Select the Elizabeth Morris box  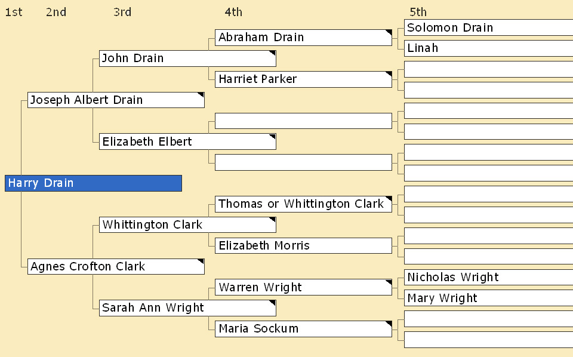pyautogui.click(x=303, y=245)
